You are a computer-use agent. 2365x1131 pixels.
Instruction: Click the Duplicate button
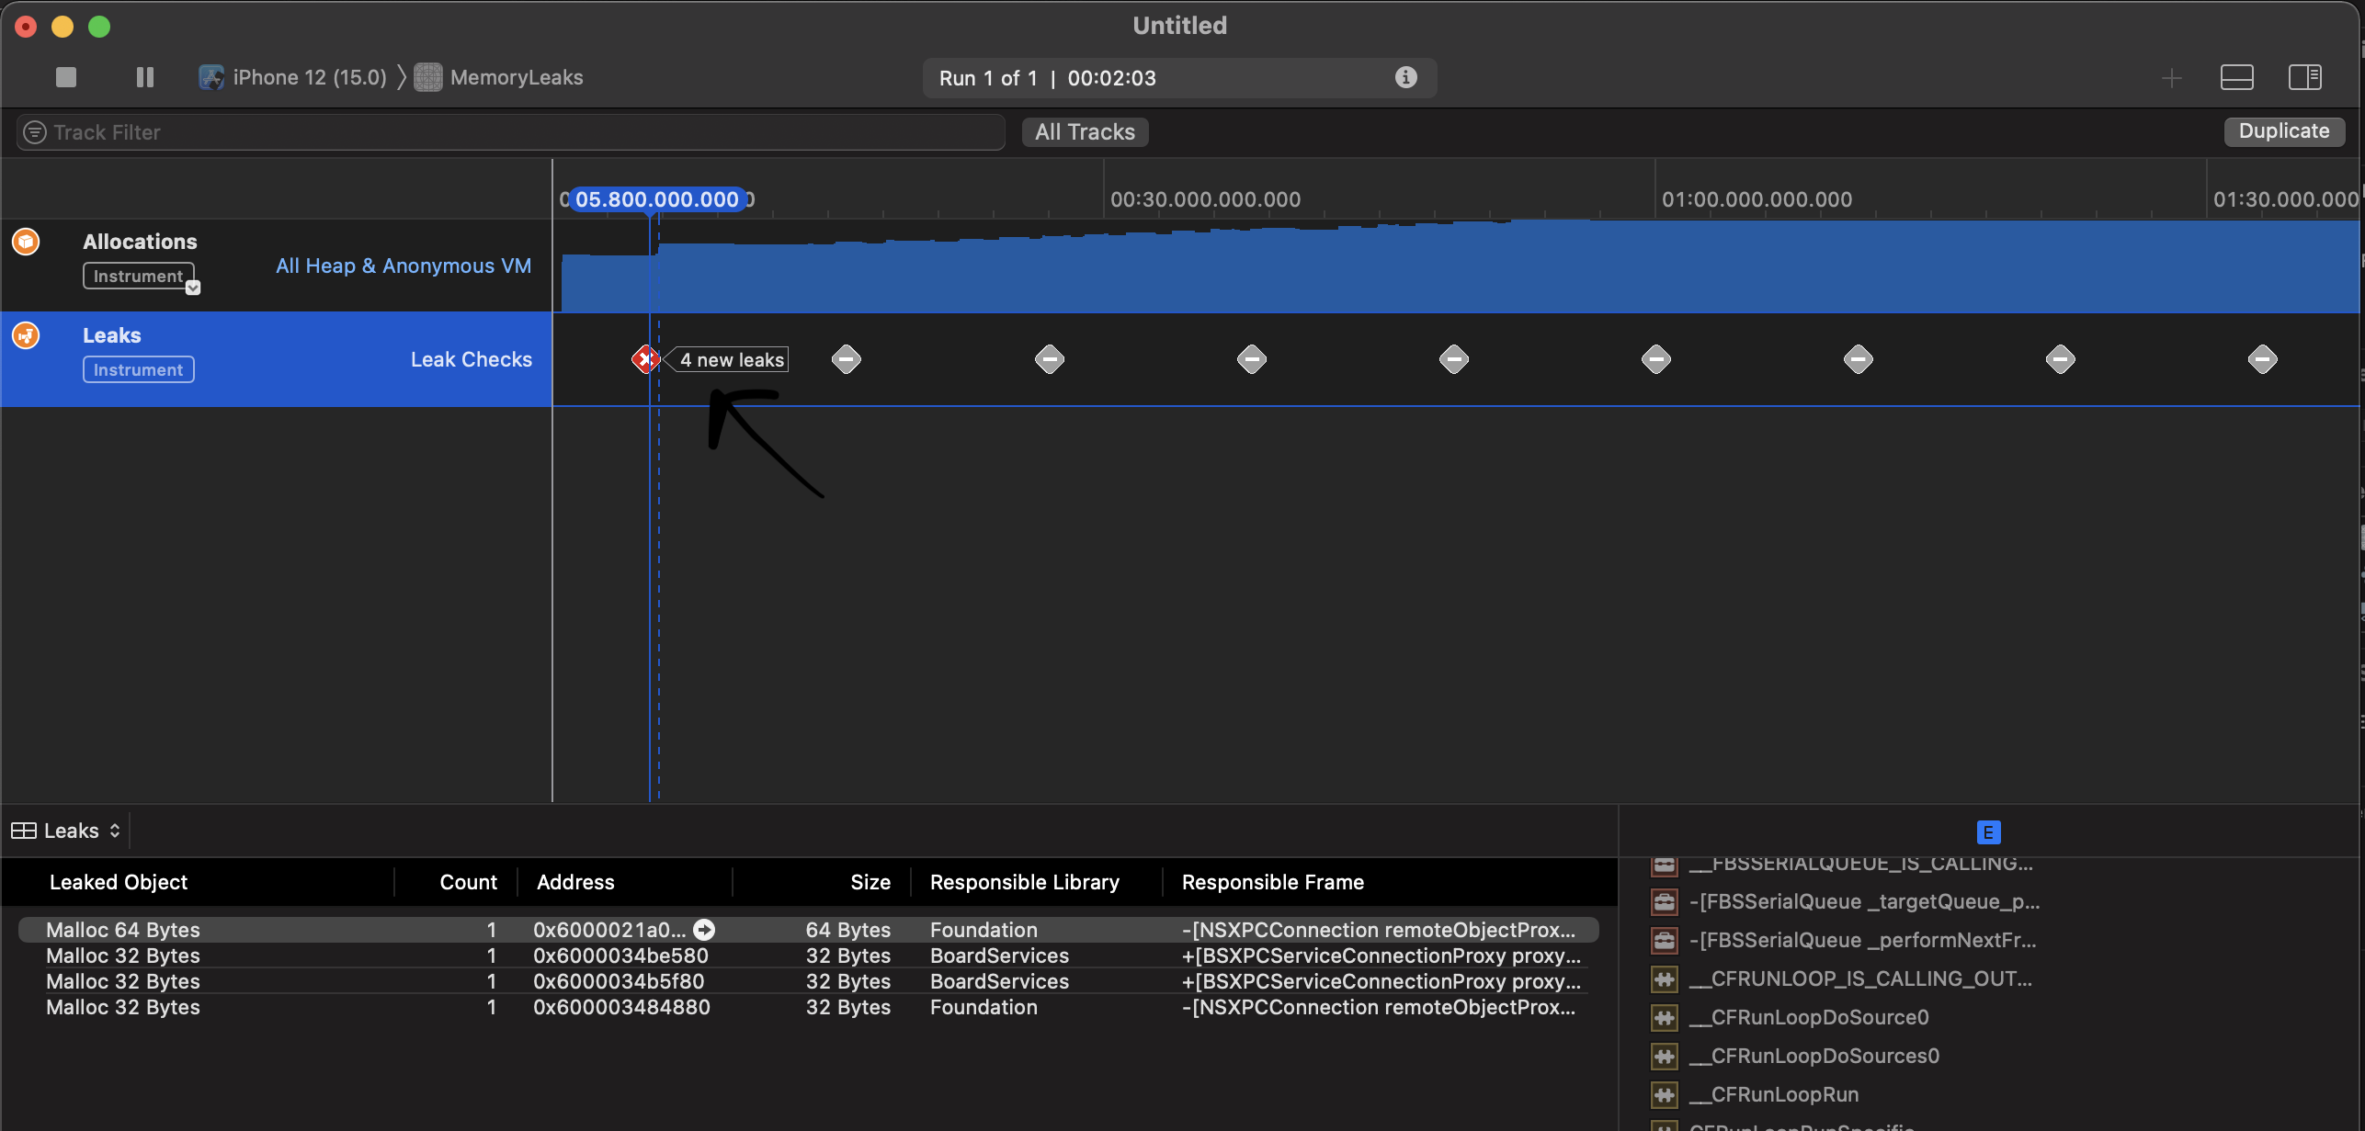[x=2284, y=131]
